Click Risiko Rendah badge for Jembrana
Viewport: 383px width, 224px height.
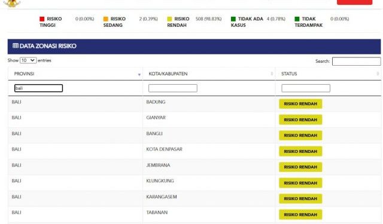pos(300,167)
